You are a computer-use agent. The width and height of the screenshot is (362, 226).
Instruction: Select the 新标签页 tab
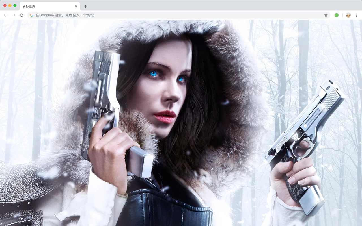[50, 6]
